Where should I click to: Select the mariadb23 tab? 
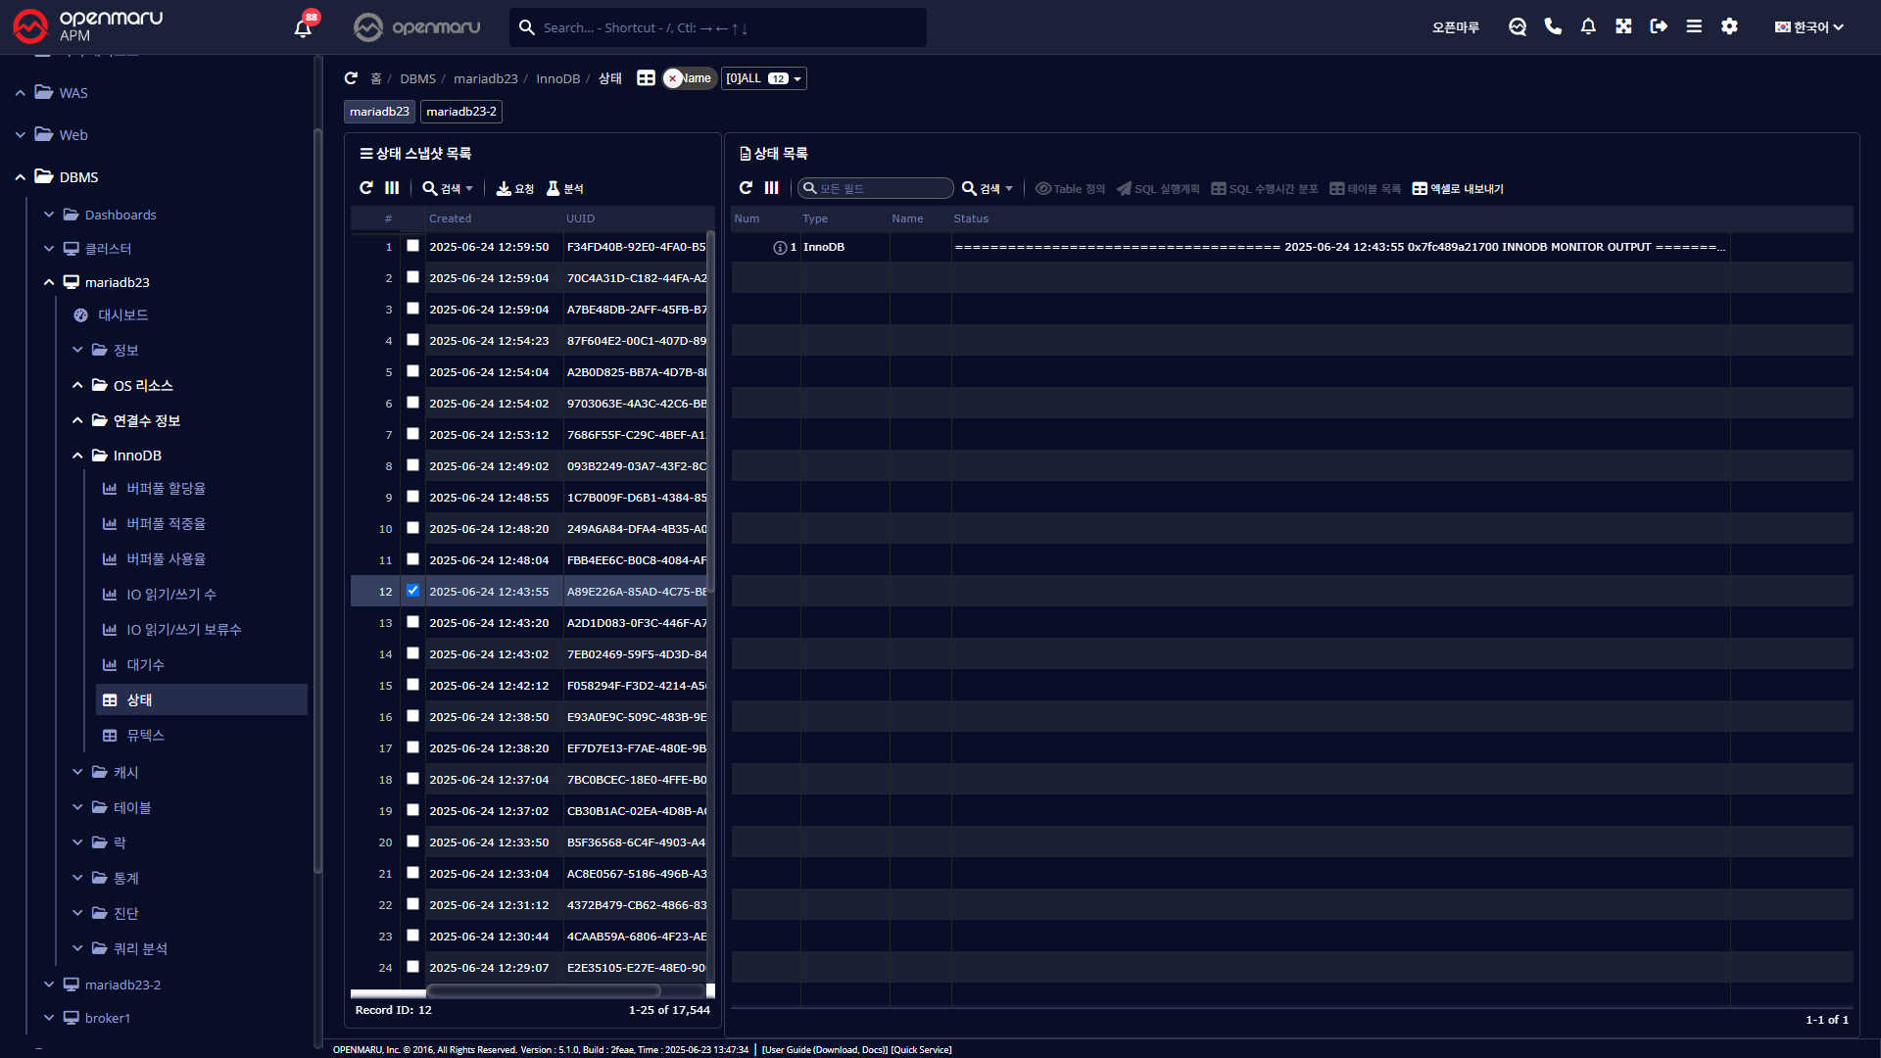379,112
